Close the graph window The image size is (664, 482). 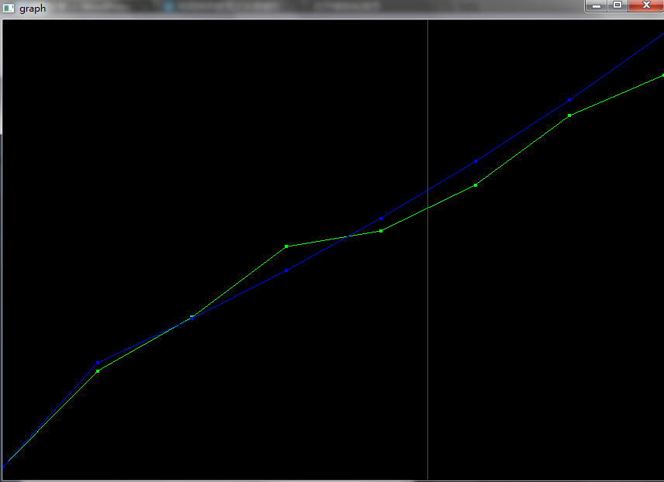coord(645,5)
